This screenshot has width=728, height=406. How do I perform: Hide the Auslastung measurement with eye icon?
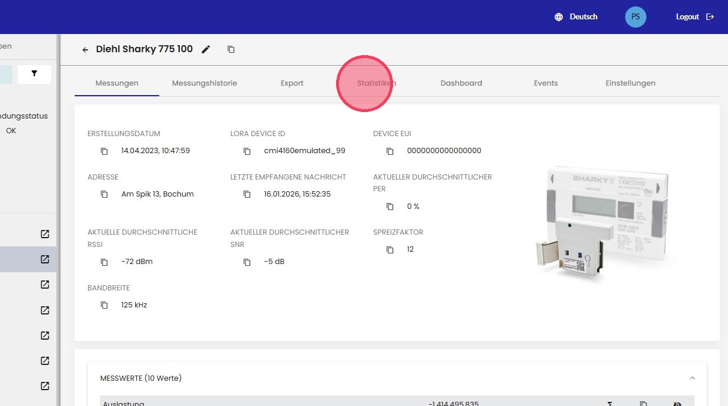point(676,404)
